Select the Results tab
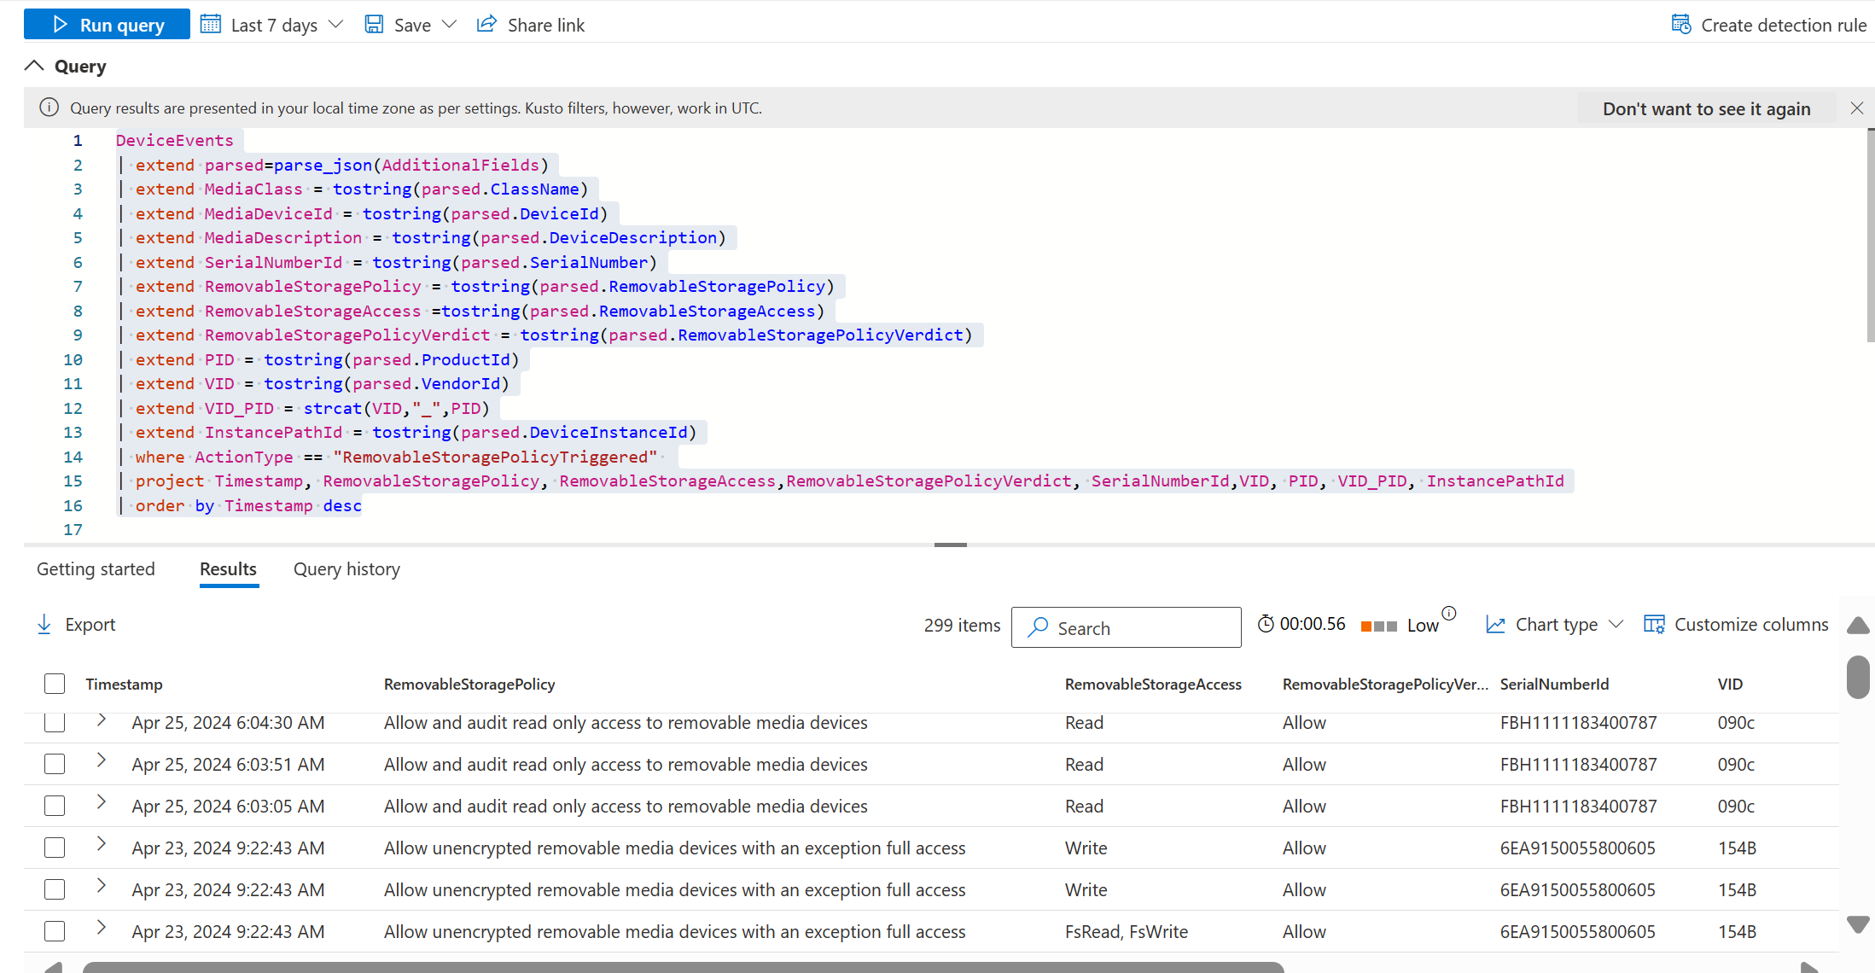 tap(227, 568)
